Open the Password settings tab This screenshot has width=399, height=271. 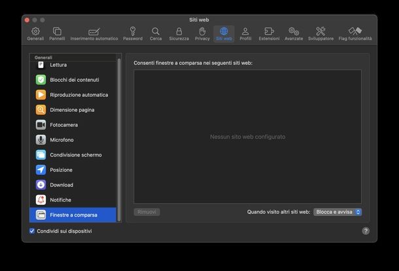(133, 34)
